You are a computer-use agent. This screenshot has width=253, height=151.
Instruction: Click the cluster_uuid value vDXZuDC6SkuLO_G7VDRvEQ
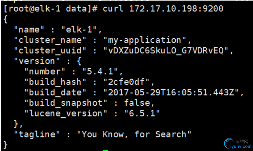tap(166, 50)
